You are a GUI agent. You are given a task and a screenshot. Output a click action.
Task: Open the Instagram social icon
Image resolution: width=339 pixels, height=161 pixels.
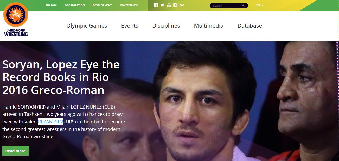(x=175, y=5)
